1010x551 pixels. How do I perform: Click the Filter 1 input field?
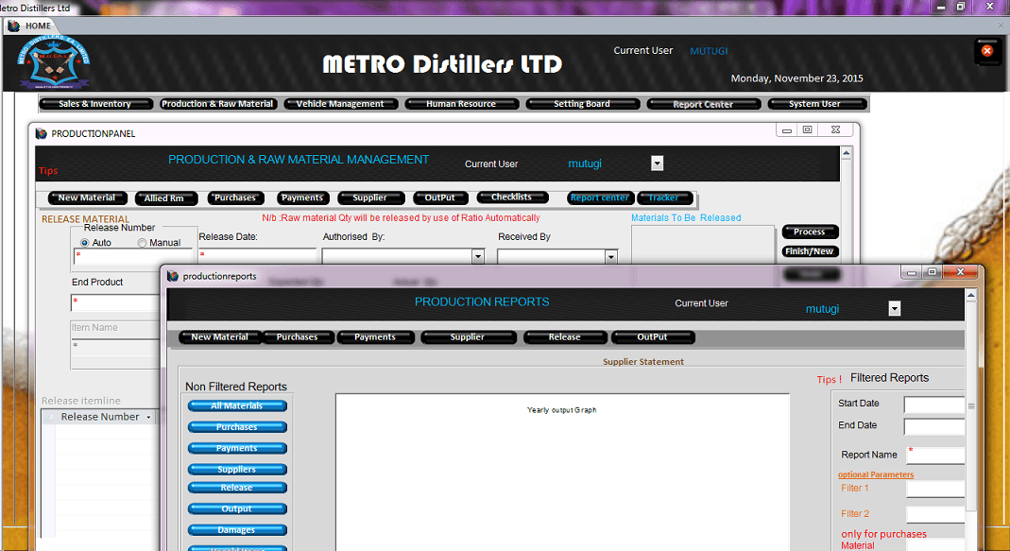click(935, 490)
